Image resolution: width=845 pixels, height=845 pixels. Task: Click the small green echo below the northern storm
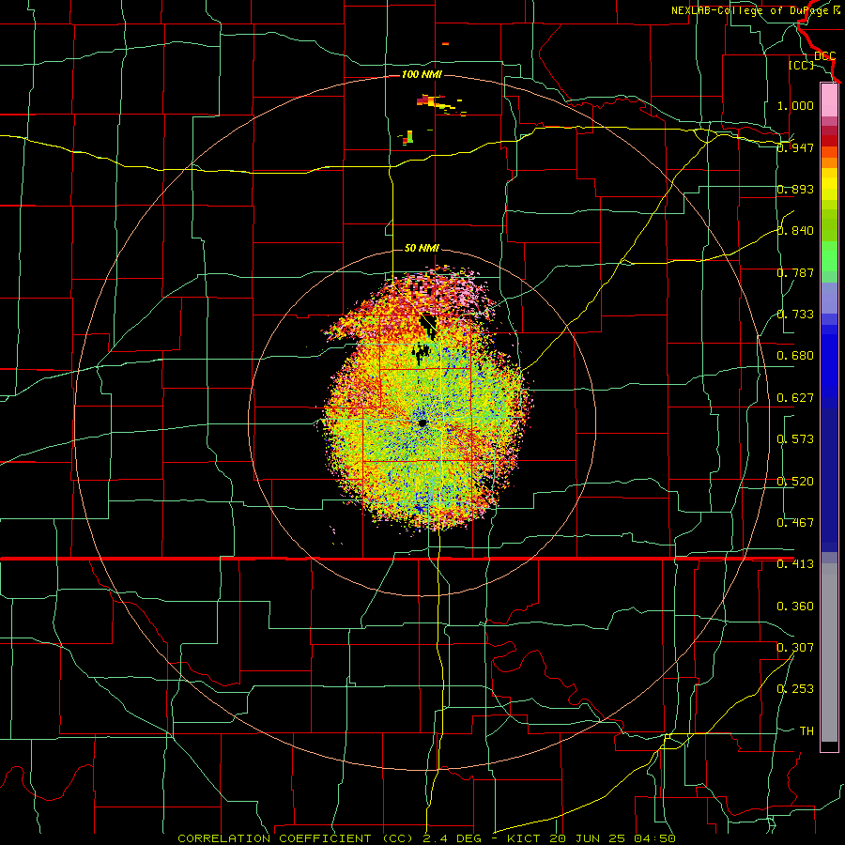coord(409,137)
